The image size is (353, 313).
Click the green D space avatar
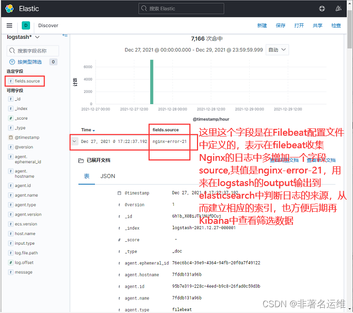click(x=26, y=26)
